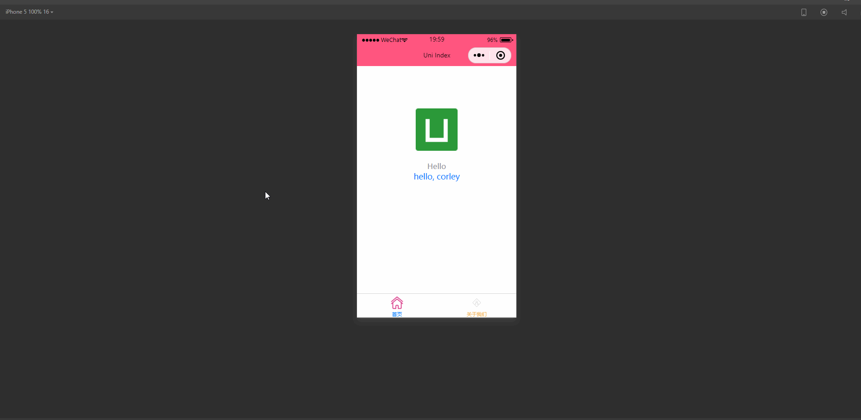Viewport: 861px width, 420px height.
Task: Click the 96% battery level indicator
Action: pos(492,40)
